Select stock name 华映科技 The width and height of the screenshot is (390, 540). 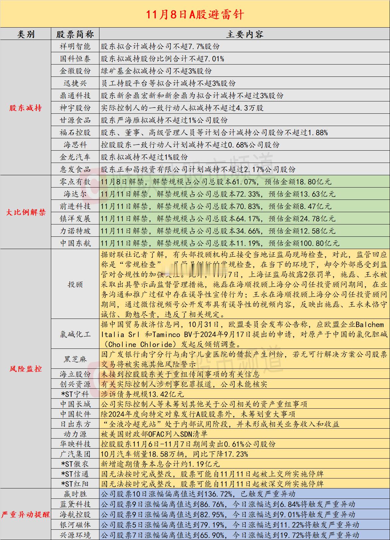tap(75, 444)
